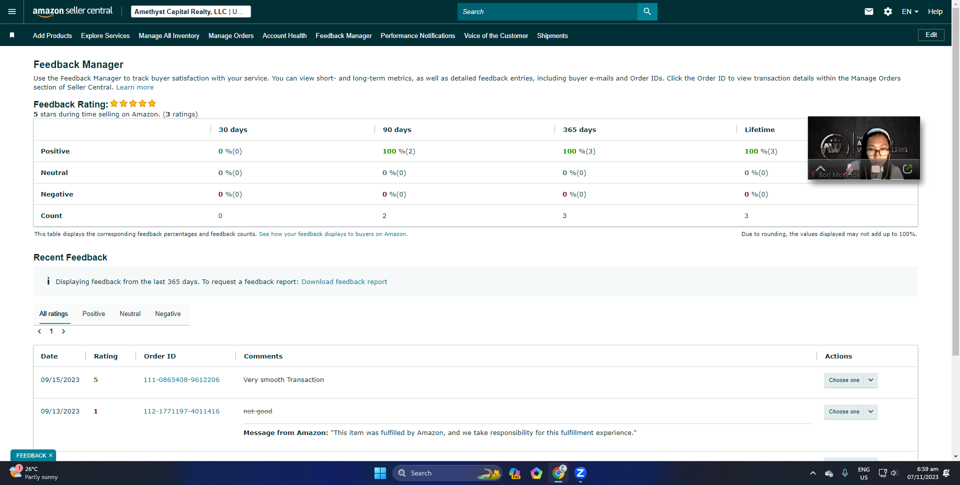This screenshot has width=960, height=485.
Task: Unmute the microphone in Zoom overlay
Action: coord(850,168)
